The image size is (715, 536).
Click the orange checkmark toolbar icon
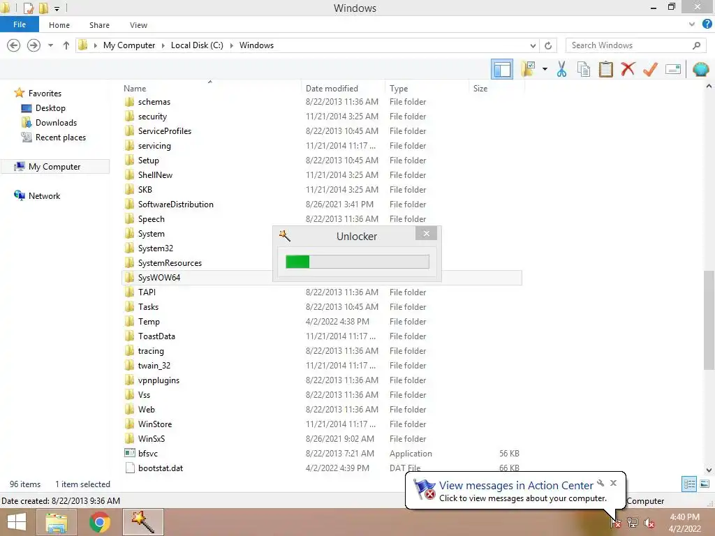pyautogui.click(x=650, y=69)
